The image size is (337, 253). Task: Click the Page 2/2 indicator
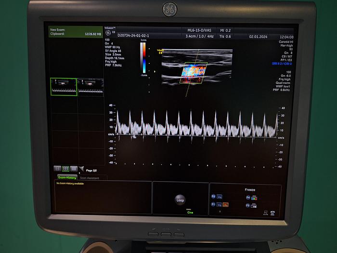tap(91, 171)
